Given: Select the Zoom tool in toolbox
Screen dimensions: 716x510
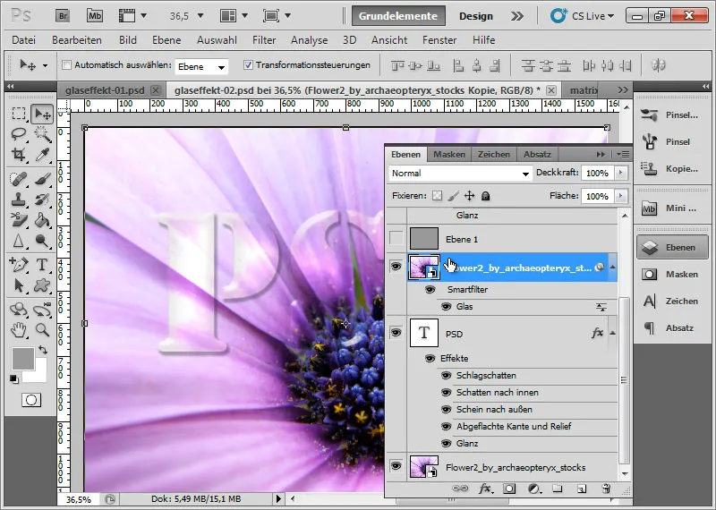Looking at the screenshot, I should [42, 329].
